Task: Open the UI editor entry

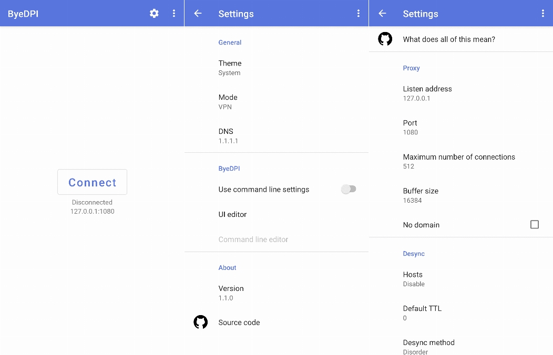Action: click(x=276, y=214)
